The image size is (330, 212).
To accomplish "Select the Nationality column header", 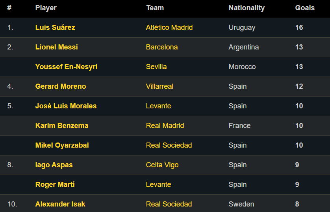I will [247, 8].
